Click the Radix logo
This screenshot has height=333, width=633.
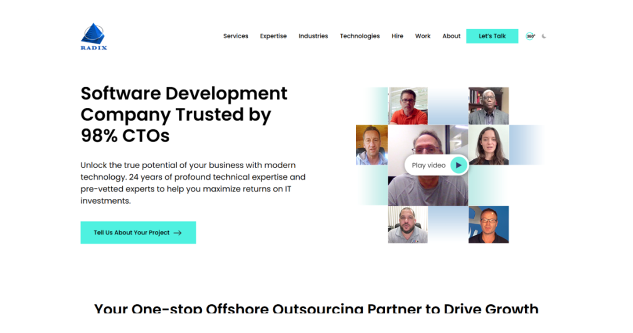pos(94,37)
